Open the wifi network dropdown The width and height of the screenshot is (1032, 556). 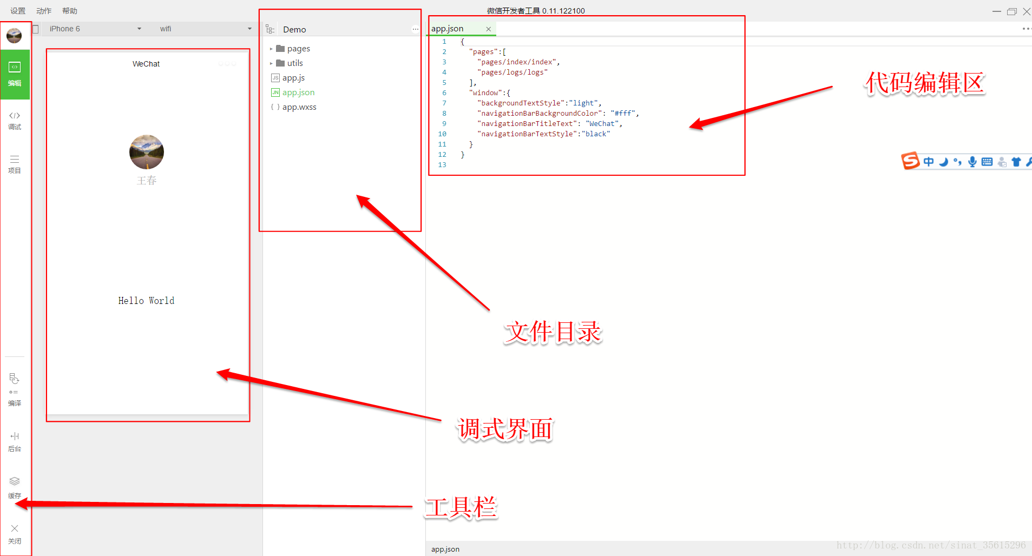pos(206,29)
